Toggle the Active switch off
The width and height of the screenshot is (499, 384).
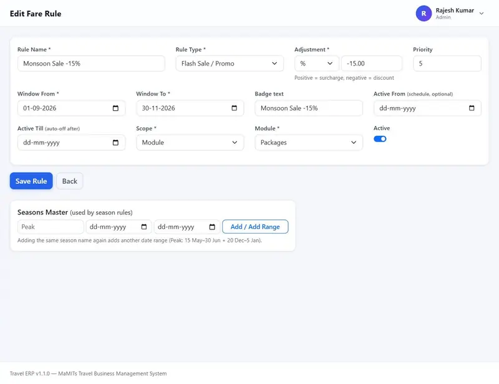tap(380, 139)
